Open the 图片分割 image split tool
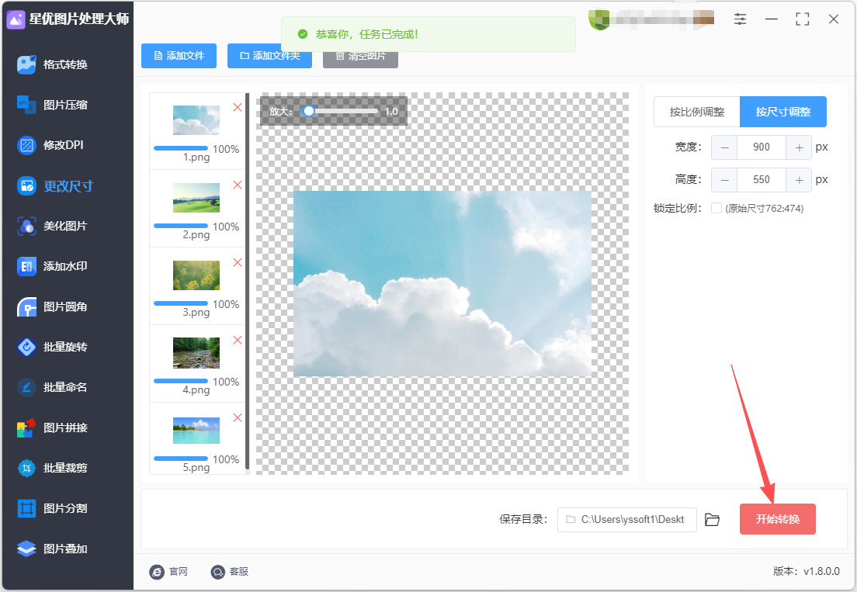The width and height of the screenshot is (857, 592). point(53,508)
